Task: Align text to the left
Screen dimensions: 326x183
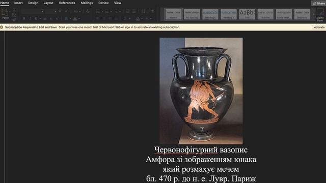Action: [x=98, y=19]
